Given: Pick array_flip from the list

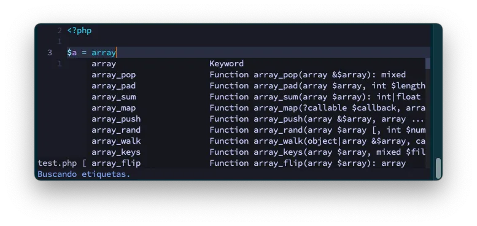Looking at the screenshot, I should click(258, 163).
